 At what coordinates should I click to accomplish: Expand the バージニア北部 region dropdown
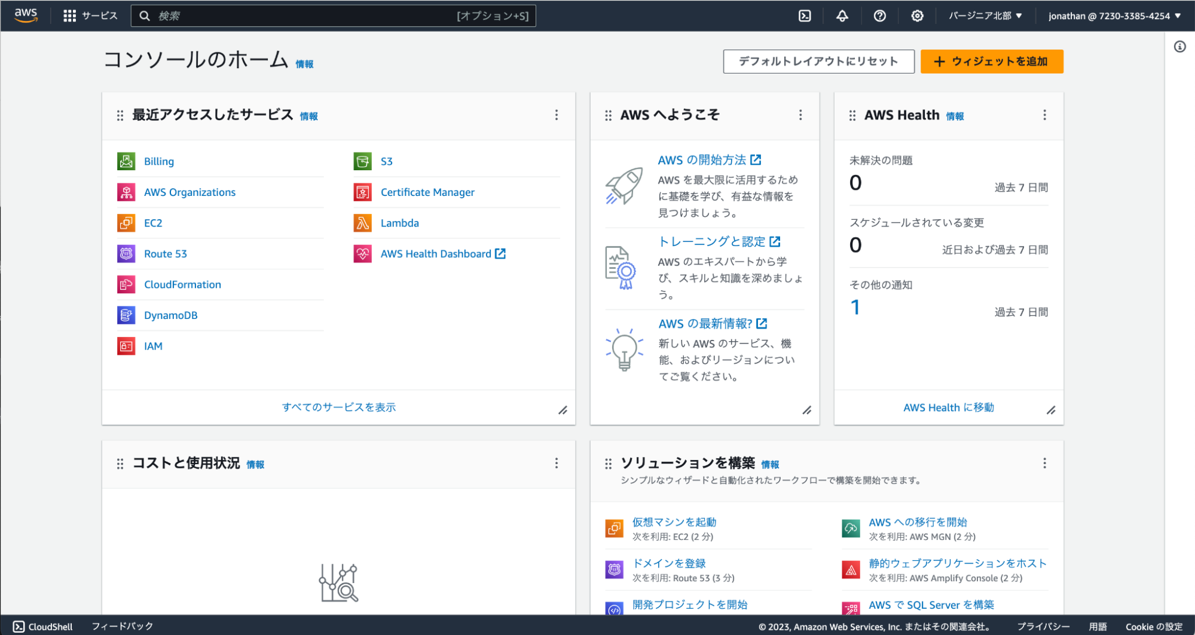[x=985, y=16]
